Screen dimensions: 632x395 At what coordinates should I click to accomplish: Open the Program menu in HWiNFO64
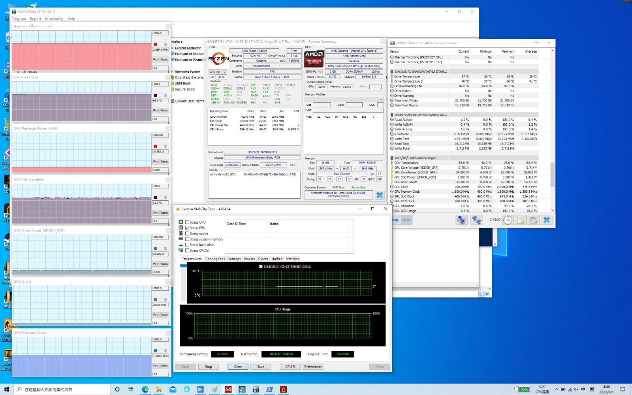pos(19,19)
